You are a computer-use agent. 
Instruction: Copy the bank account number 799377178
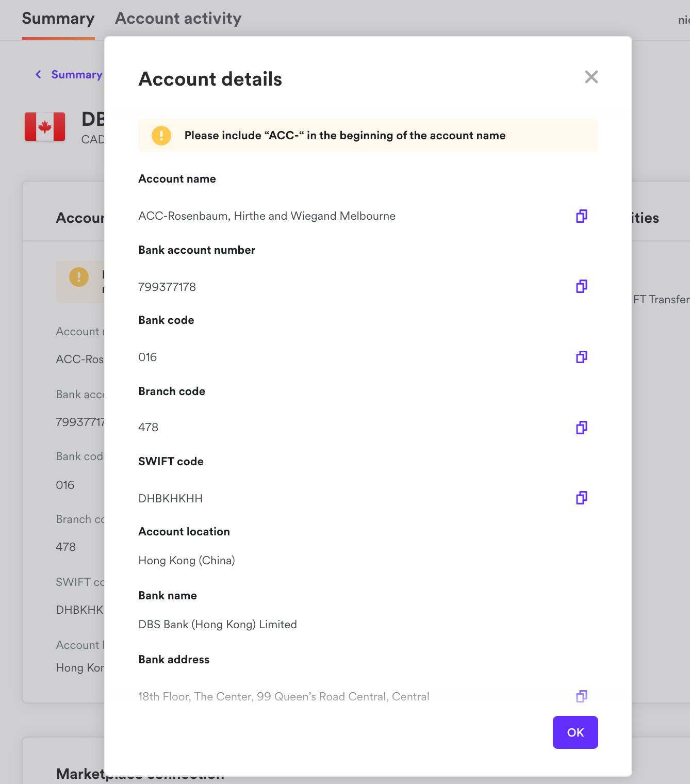(581, 286)
